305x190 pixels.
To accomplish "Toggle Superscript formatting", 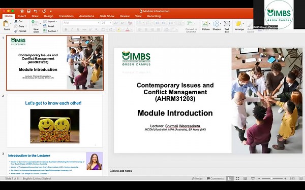I will click(x=90, y=29).
